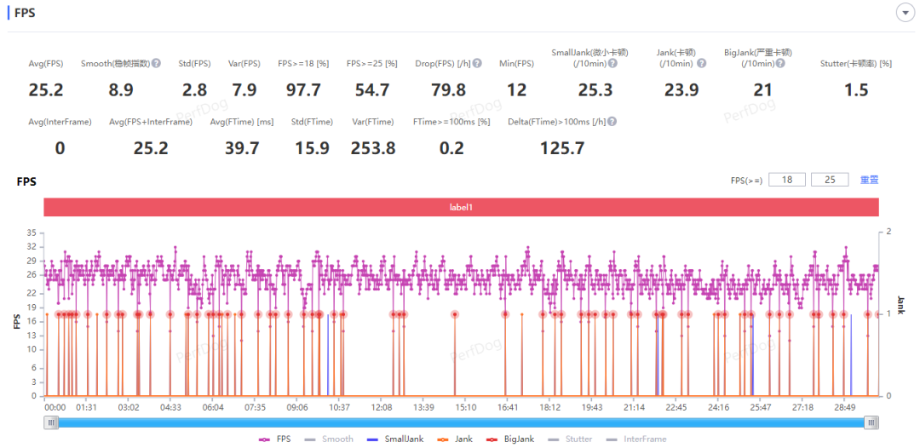The height and width of the screenshot is (448, 920).
Task: Click the left handle of time range slider
Action: coord(51,422)
